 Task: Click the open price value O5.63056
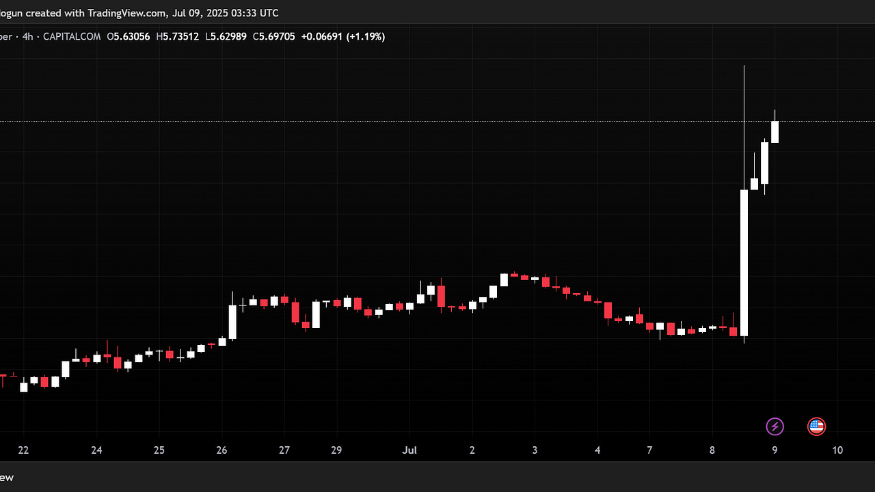[x=129, y=36]
